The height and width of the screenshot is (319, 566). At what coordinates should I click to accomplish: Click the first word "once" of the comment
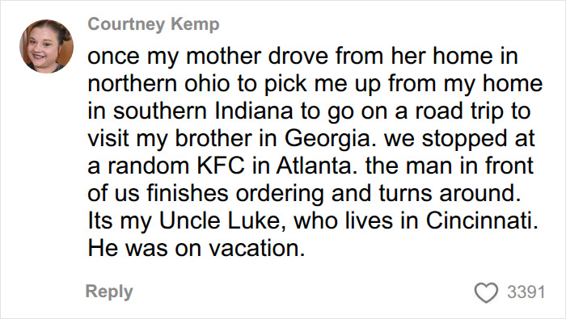[x=113, y=57]
